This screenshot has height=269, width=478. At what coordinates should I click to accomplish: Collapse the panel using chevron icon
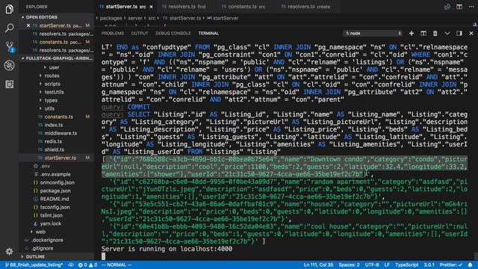447,33
